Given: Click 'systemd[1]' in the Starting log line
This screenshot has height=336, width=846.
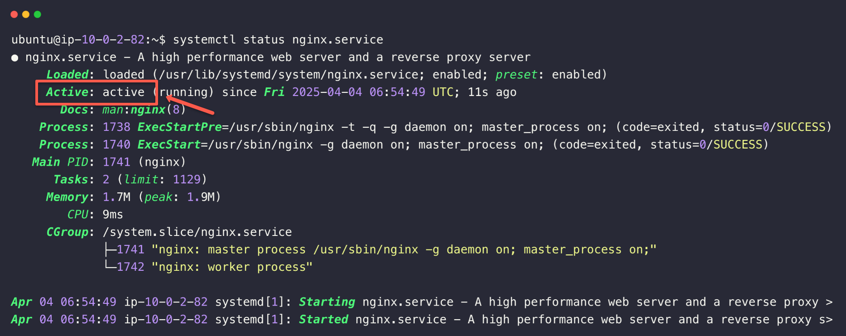Looking at the screenshot, I should pyautogui.click(x=250, y=302).
